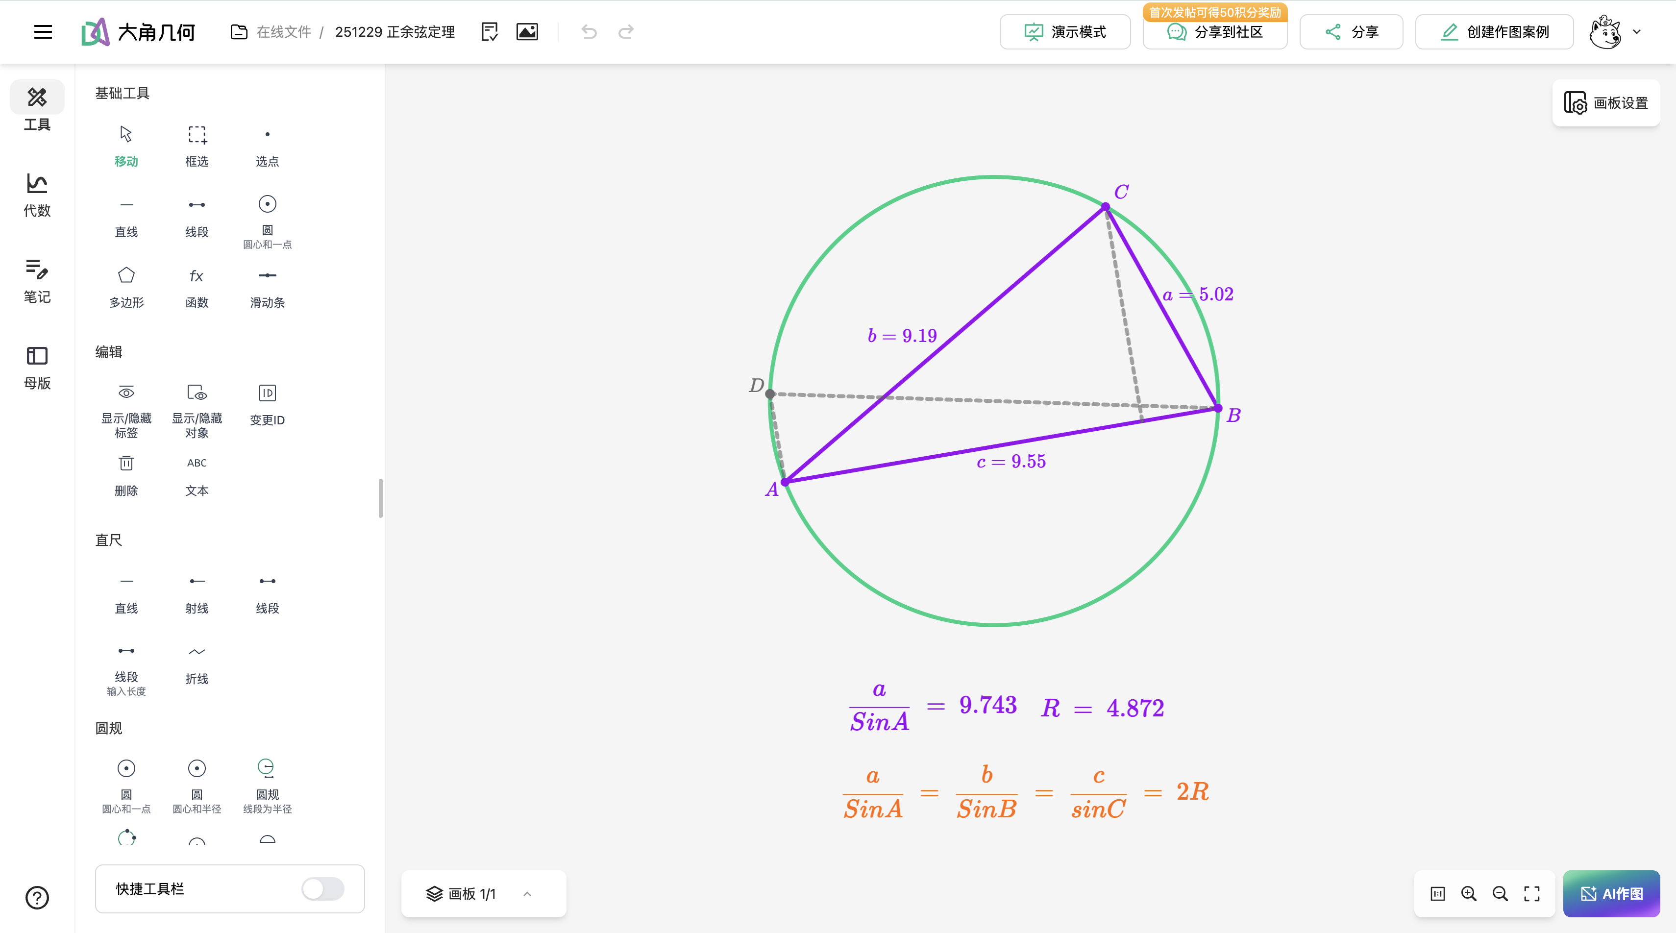The height and width of the screenshot is (933, 1676).
Task: Click the tool panel scrollbar
Action: (381, 498)
